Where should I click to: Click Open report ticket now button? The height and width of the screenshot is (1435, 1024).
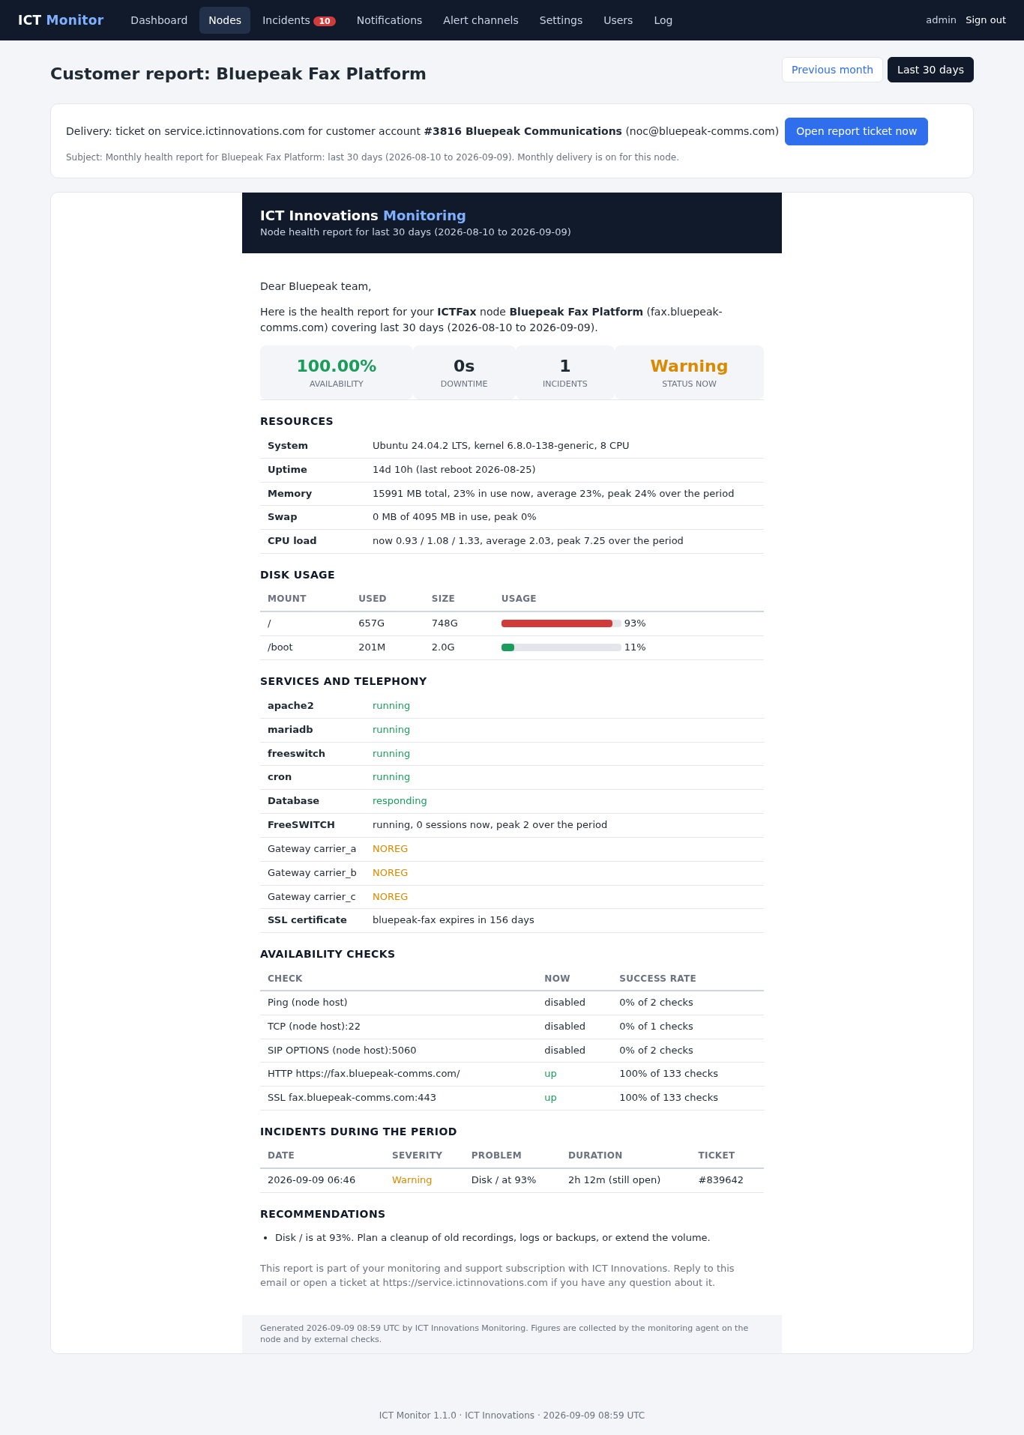coord(856,131)
